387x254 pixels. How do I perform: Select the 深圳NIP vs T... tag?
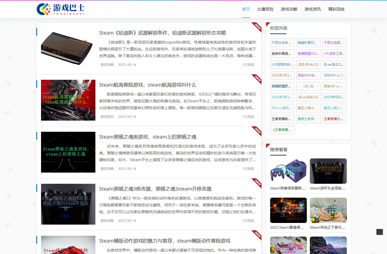334,75
